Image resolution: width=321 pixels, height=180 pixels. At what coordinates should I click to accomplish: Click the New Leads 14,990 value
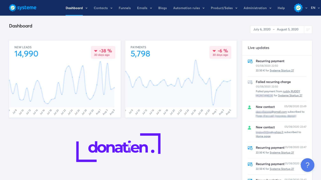pos(26,54)
